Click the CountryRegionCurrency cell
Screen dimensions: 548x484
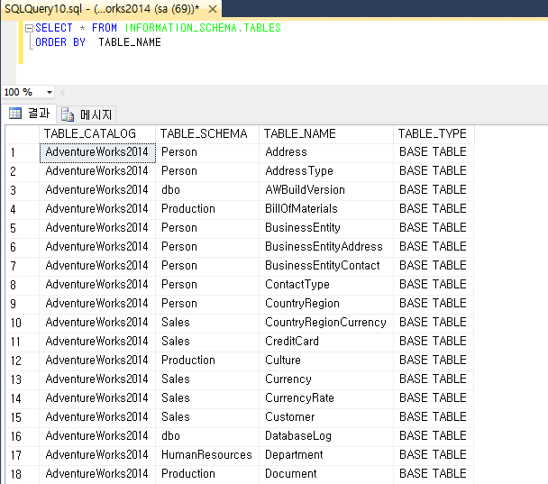tap(326, 323)
